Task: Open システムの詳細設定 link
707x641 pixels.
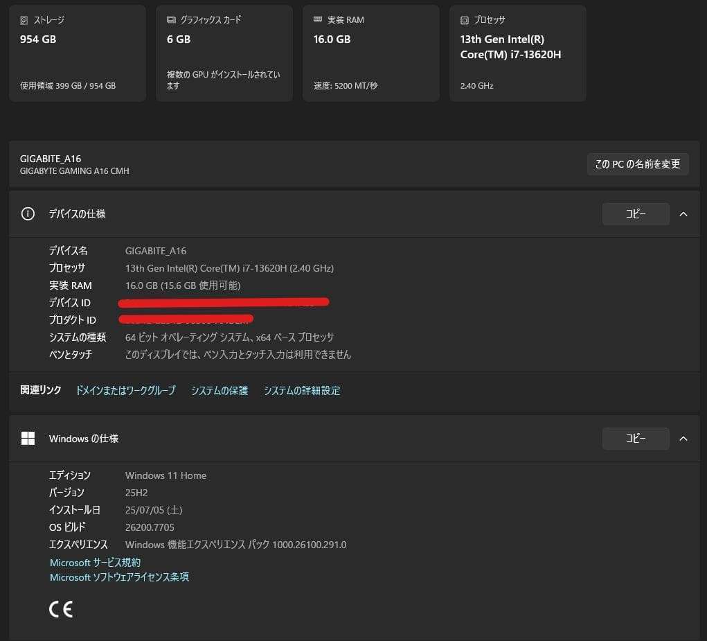Action: click(x=302, y=390)
